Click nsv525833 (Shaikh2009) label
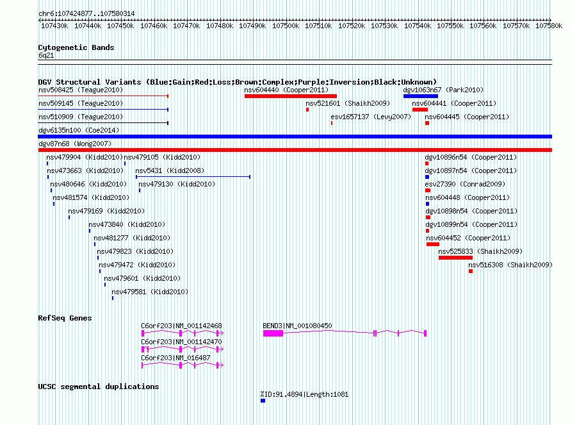The width and height of the screenshot is (570, 425). click(480, 251)
